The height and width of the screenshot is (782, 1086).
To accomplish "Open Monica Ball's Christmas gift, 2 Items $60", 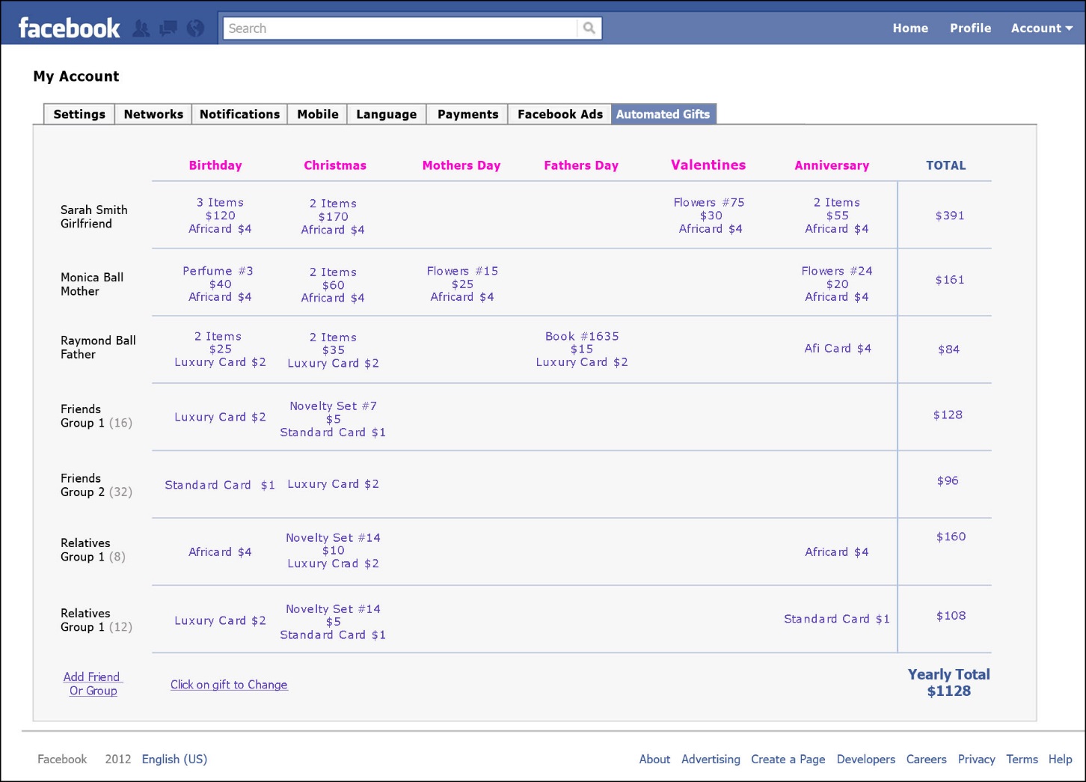I will [333, 284].
